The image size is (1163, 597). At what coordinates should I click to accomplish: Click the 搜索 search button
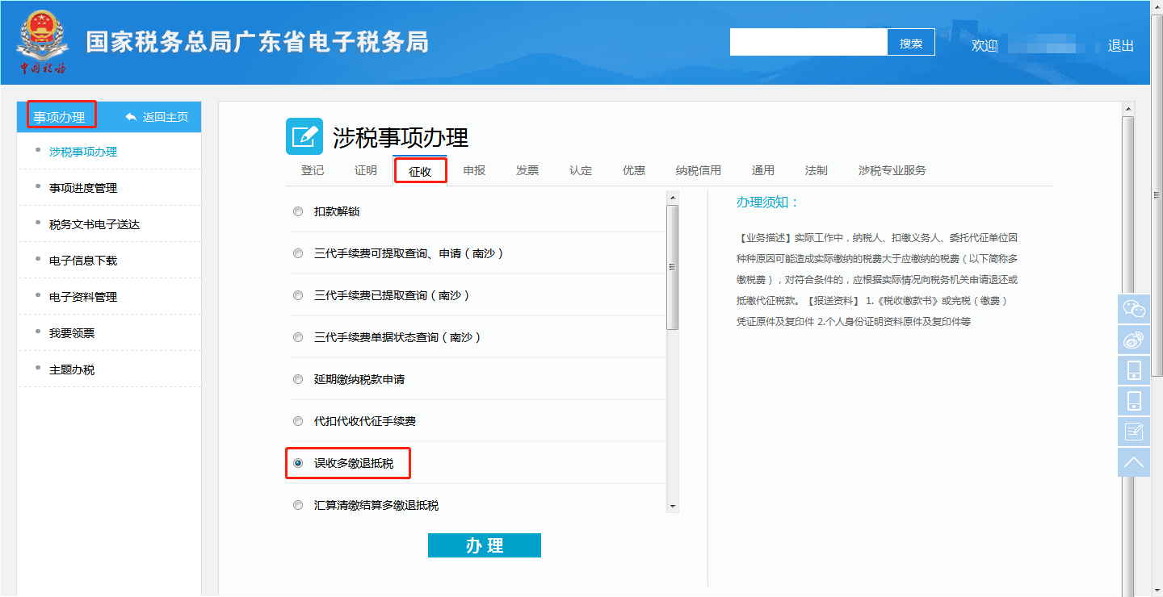911,43
